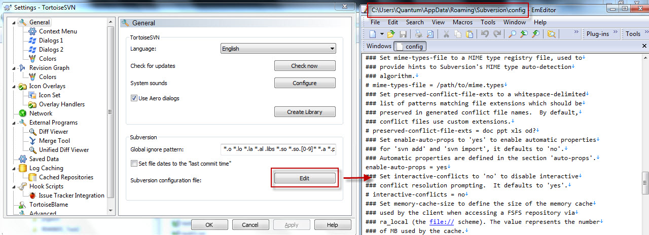
Task: Select the Log Caching database icon
Action: [x=22, y=168]
